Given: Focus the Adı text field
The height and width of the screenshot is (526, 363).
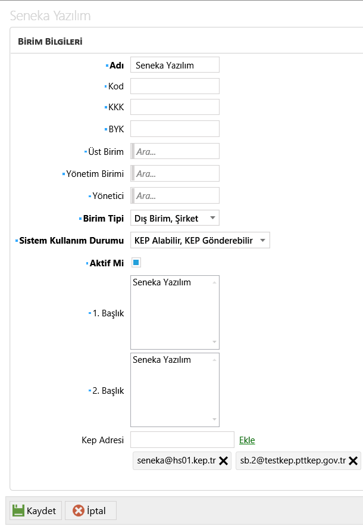Looking at the screenshot, I should (175, 65).
